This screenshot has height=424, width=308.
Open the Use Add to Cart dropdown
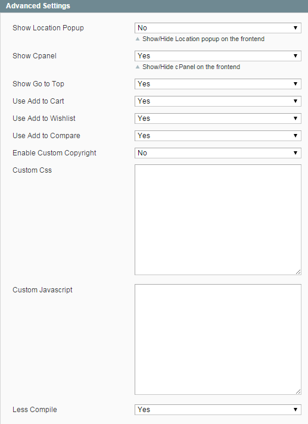[218, 101]
